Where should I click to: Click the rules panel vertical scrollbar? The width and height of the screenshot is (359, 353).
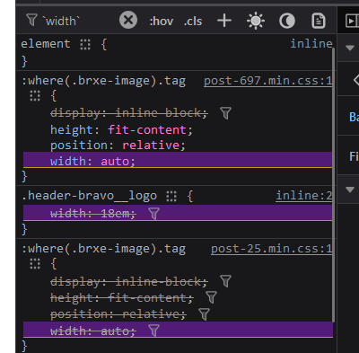(x=334, y=184)
